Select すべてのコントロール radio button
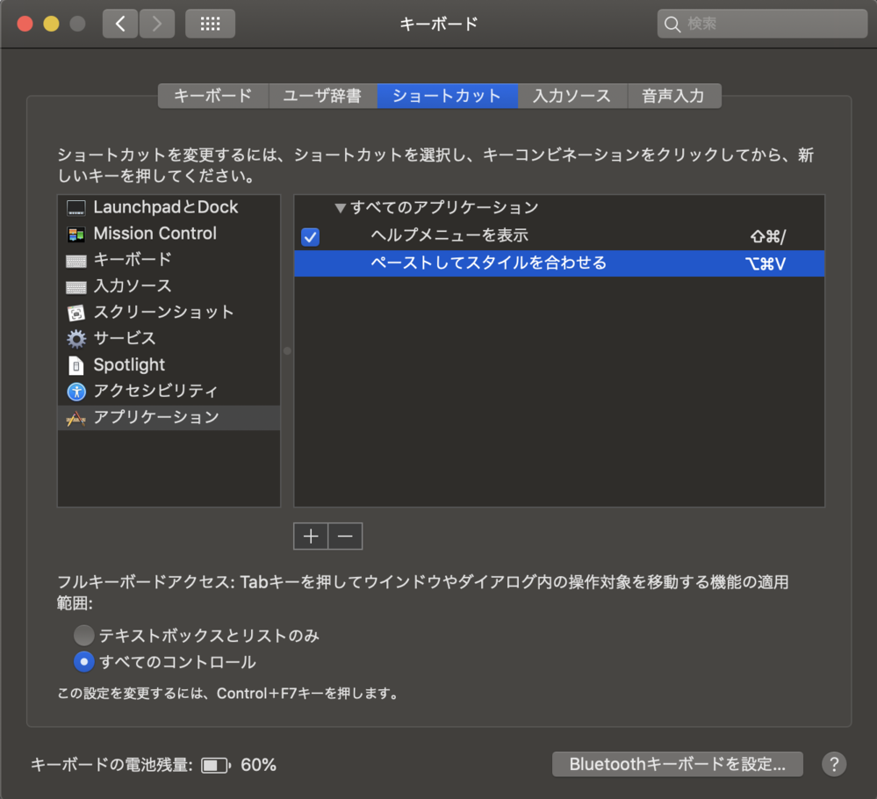 (x=84, y=661)
